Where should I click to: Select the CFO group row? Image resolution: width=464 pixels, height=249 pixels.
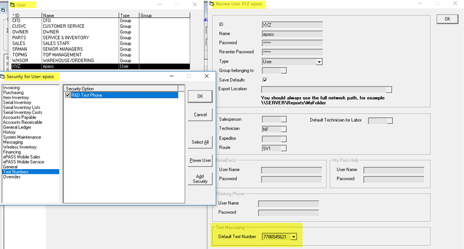point(100,21)
